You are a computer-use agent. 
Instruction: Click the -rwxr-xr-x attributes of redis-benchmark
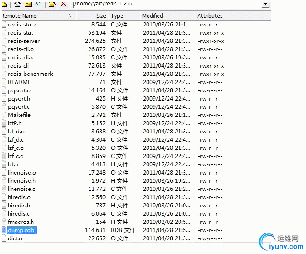(x=211, y=74)
